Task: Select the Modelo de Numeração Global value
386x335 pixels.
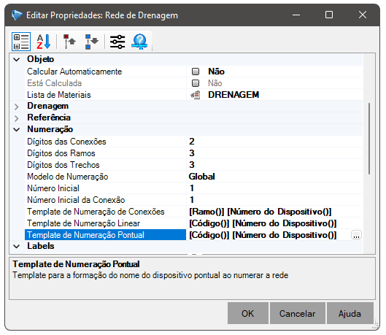Action: (202, 177)
